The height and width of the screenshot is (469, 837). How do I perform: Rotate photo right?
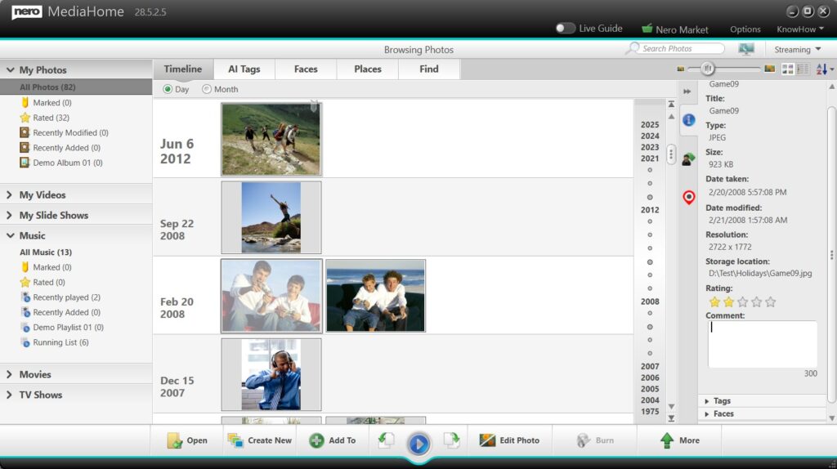pos(451,440)
